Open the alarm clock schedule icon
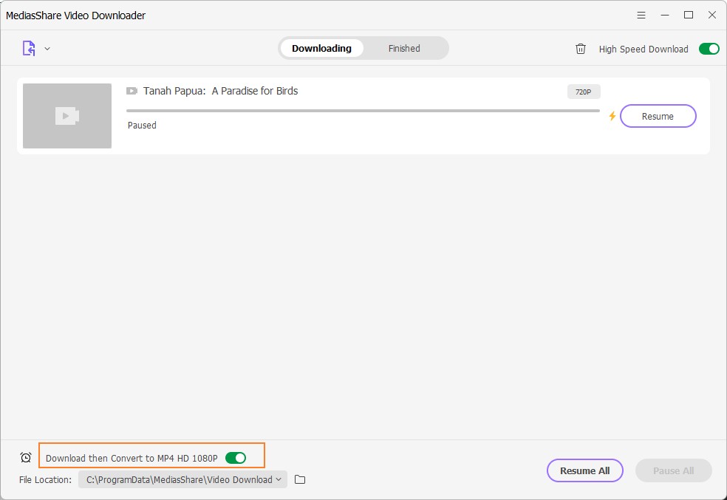This screenshot has height=500, width=727. coord(26,458)
